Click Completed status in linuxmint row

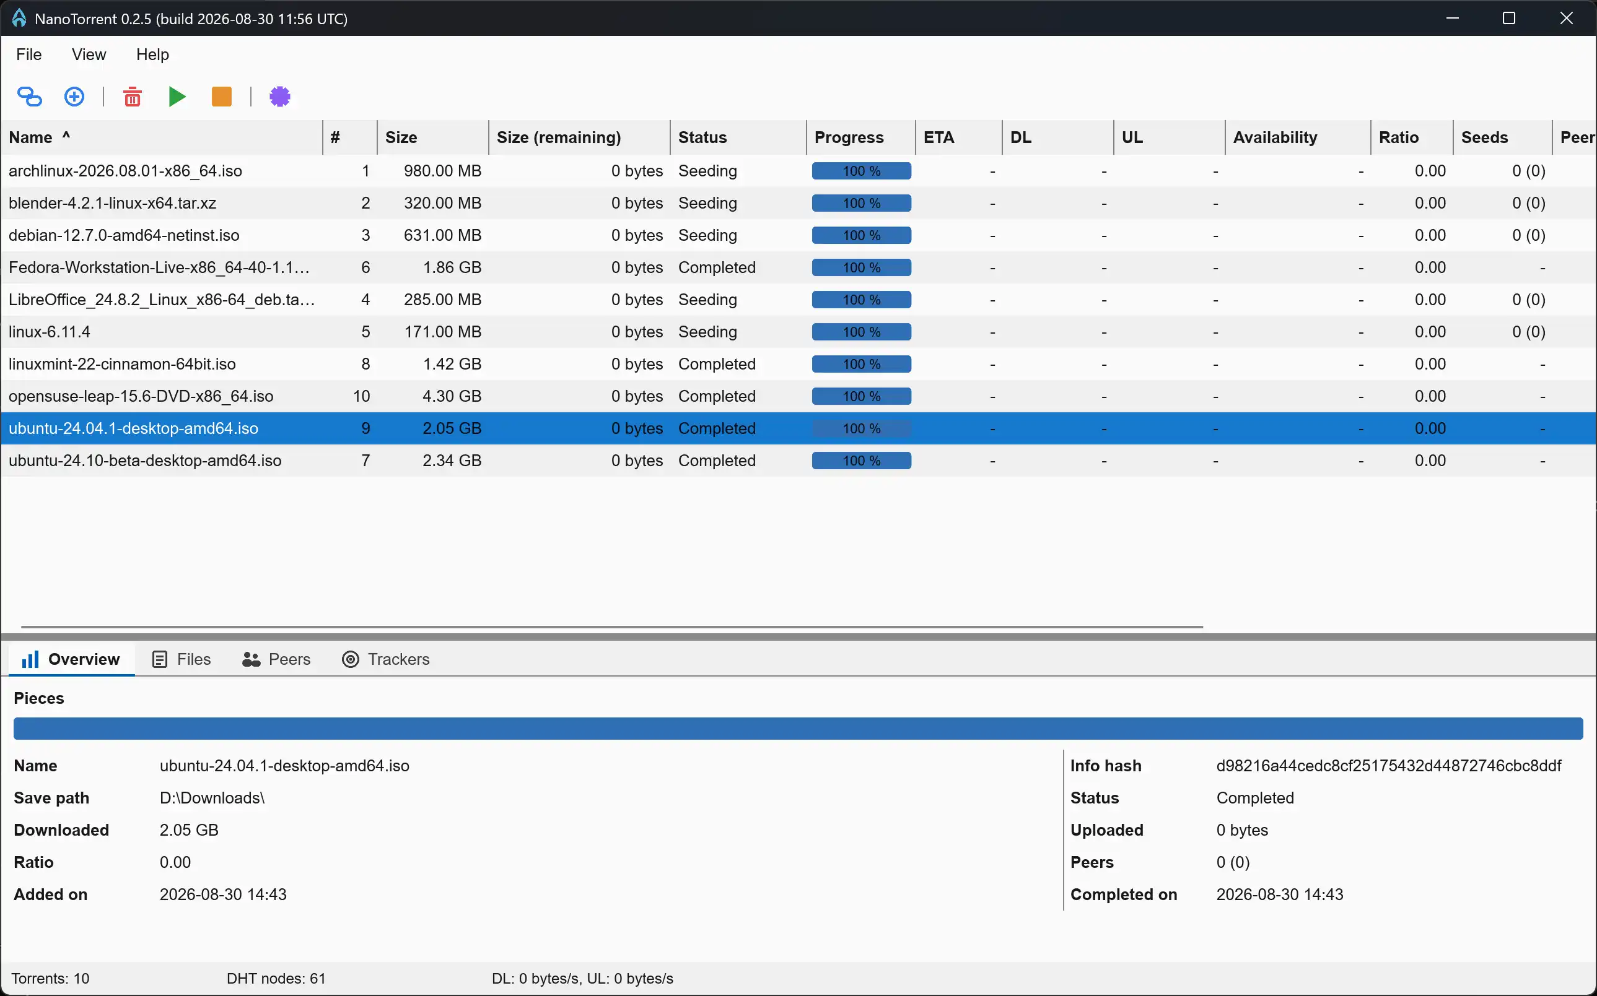click(x=717, y=364)
